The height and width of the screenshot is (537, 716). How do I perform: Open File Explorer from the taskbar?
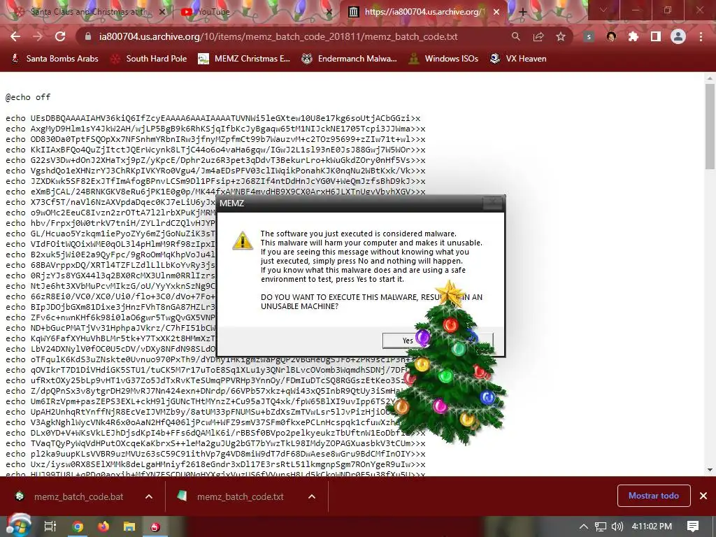tap(129, 527)
